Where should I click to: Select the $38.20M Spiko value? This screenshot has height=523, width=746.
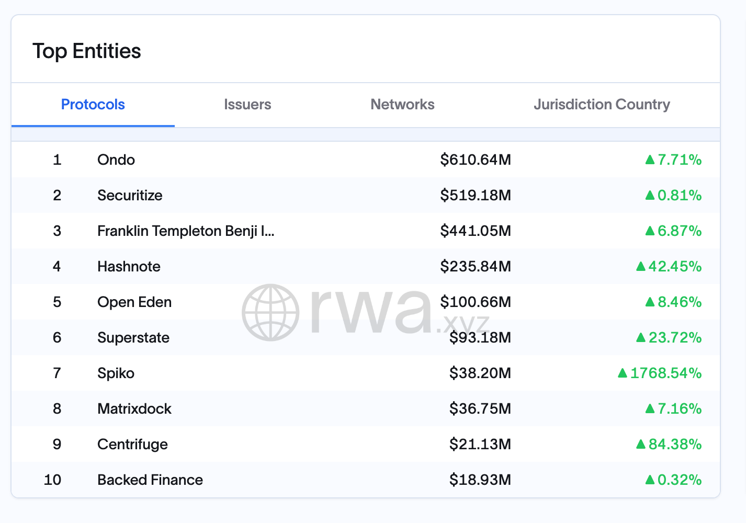(x=480, y=373)
